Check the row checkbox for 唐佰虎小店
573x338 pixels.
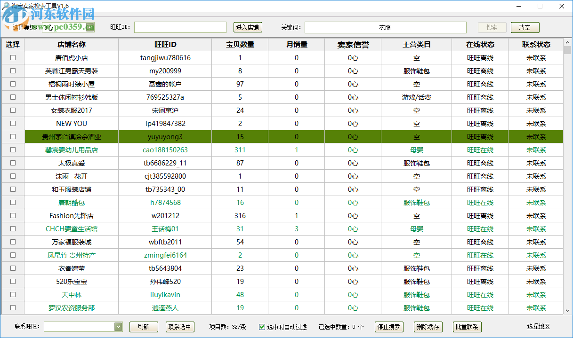coord(13,57)
